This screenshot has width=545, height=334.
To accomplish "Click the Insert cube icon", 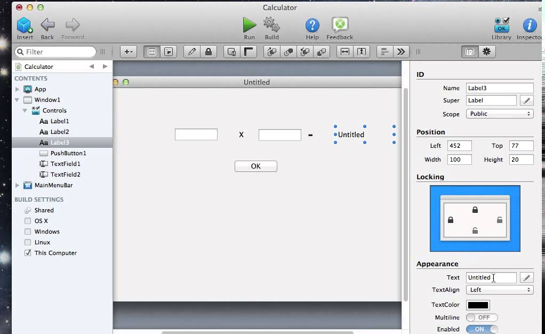I will [25, 25].
